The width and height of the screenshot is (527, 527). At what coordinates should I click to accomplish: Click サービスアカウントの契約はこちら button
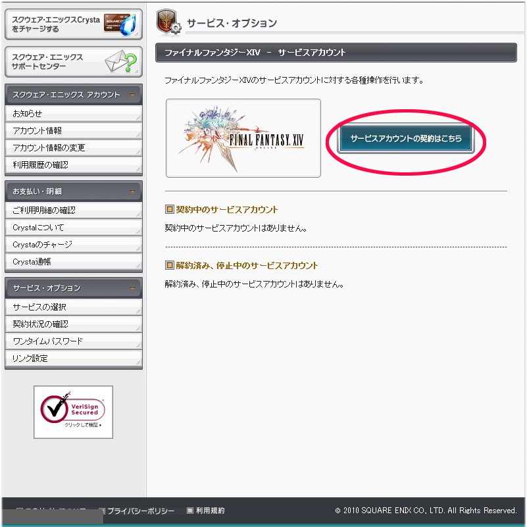[406, 138]
